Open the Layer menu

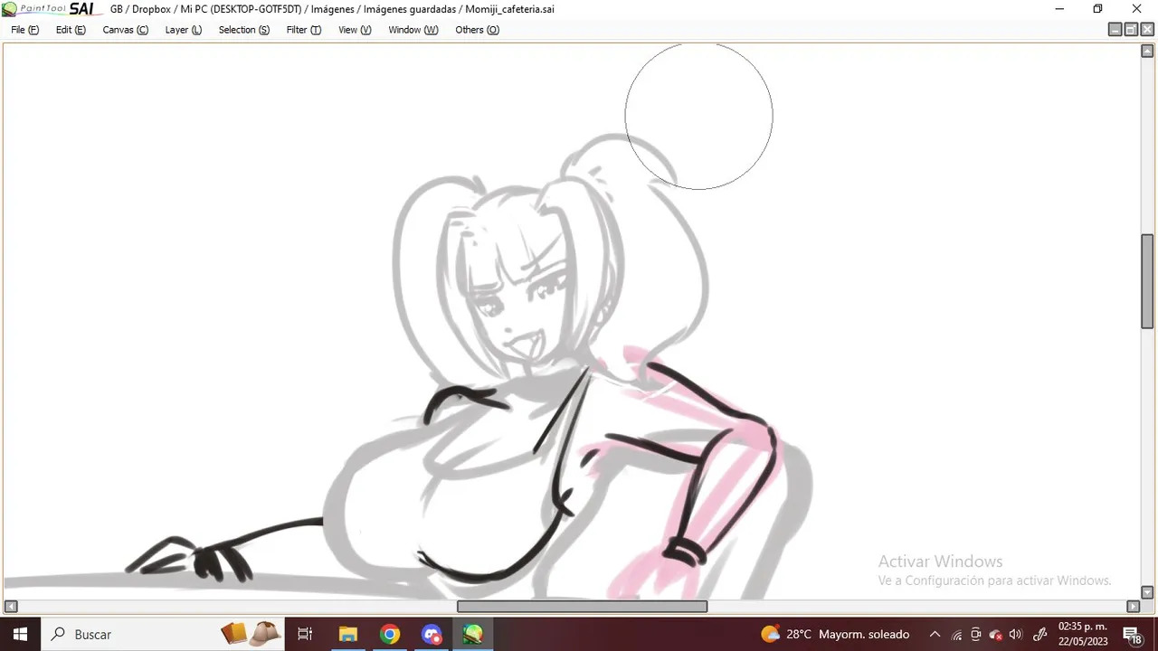183,30
